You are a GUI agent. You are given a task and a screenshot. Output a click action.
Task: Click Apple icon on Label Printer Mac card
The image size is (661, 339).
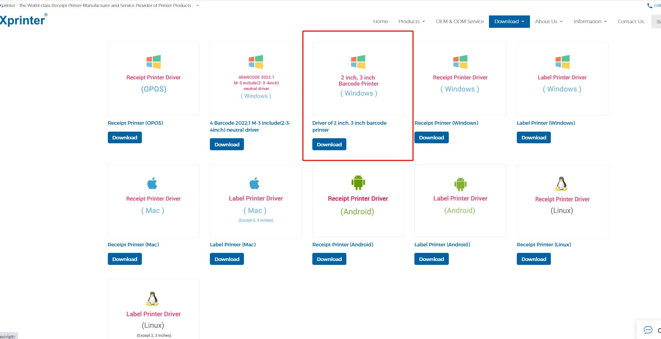254,183
